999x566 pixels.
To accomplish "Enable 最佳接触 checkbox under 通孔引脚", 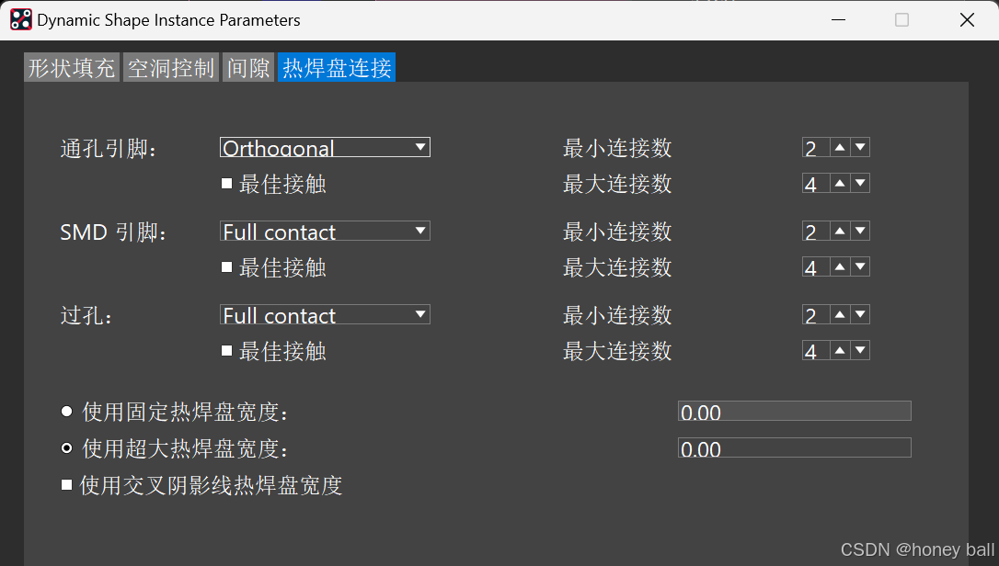I will tap(227, 184).
